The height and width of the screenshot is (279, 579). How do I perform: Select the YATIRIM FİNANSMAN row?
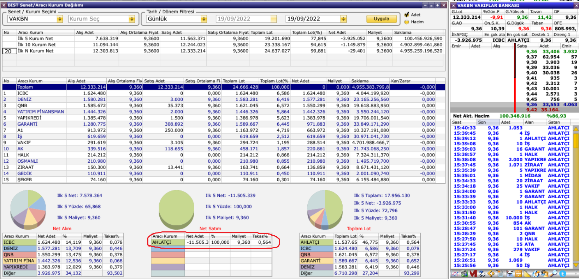(x=224, y=111)
